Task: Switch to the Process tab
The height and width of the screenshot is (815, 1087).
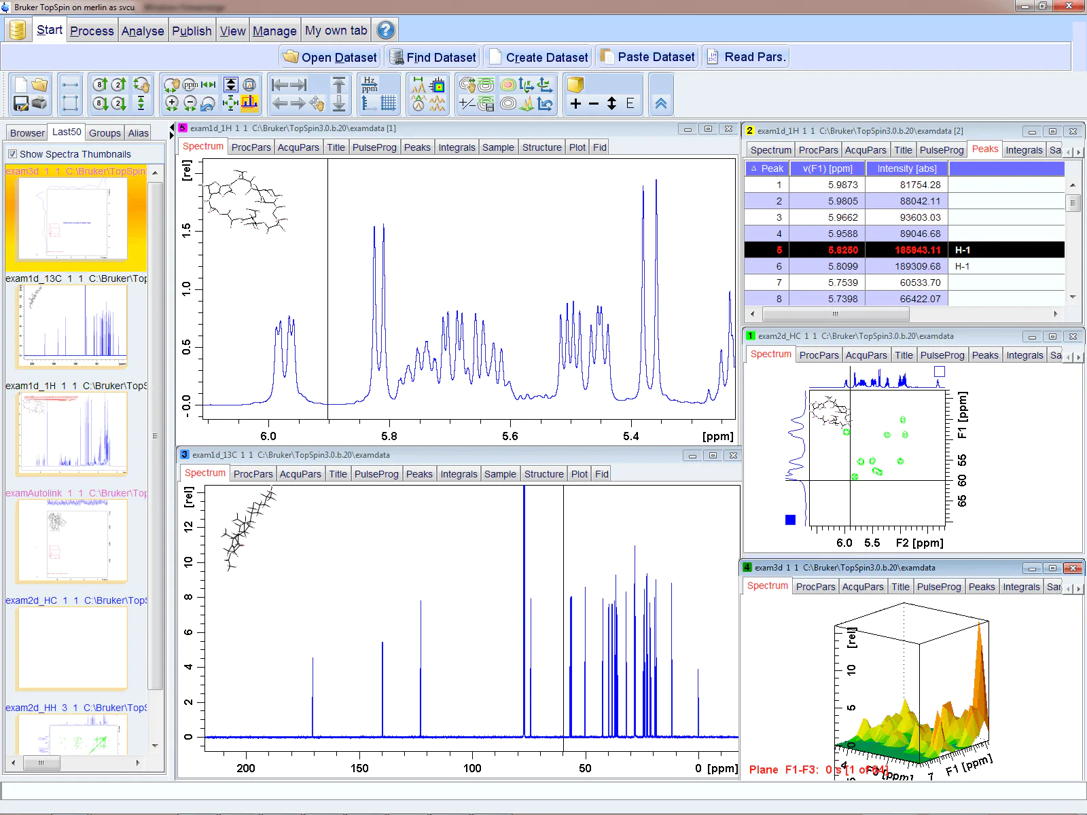Action: 92,31
